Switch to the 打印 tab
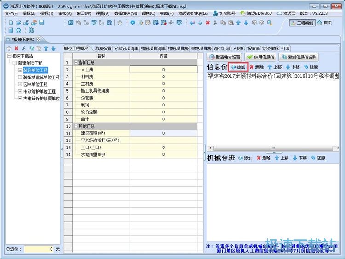This screenshot has width=345, height=259. (x=285, y=48)
